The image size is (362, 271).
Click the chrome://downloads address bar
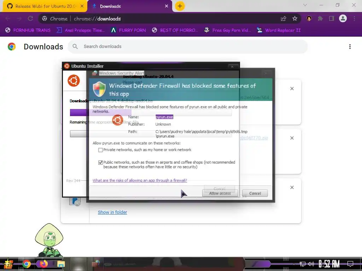click(170, 19)
